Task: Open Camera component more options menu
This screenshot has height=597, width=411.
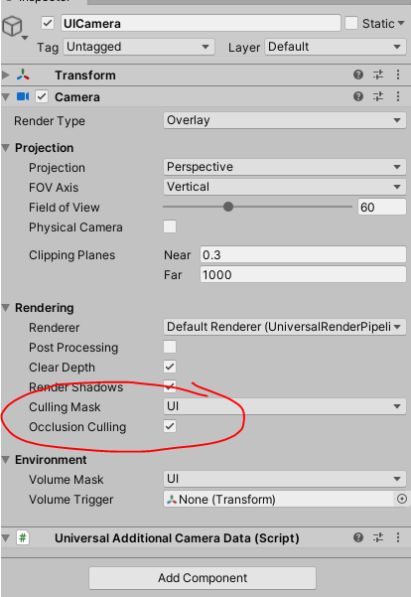Action: pos(398,96)
